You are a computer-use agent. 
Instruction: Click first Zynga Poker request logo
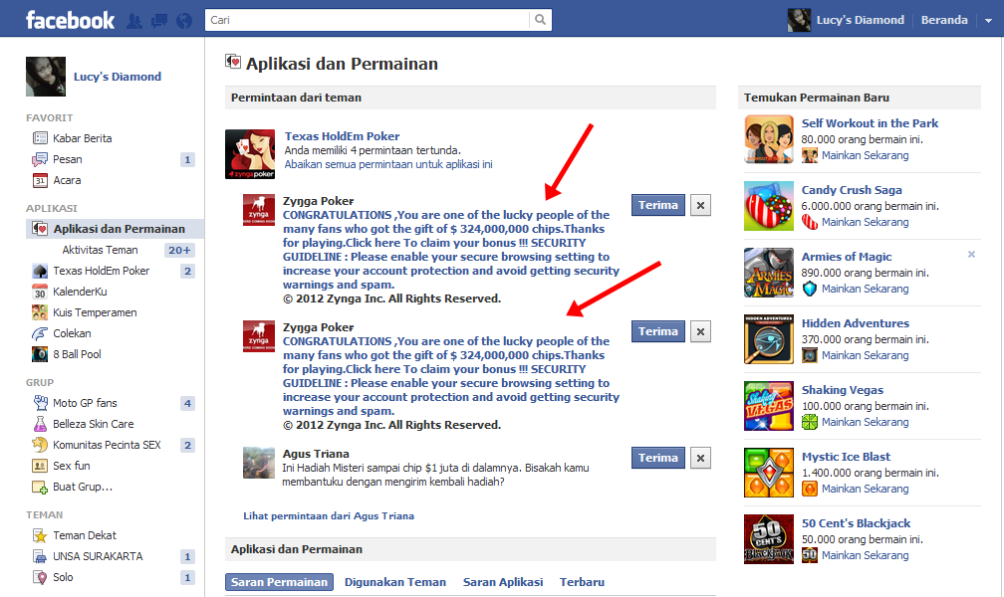pyautogui.click(x=259, y=211)
